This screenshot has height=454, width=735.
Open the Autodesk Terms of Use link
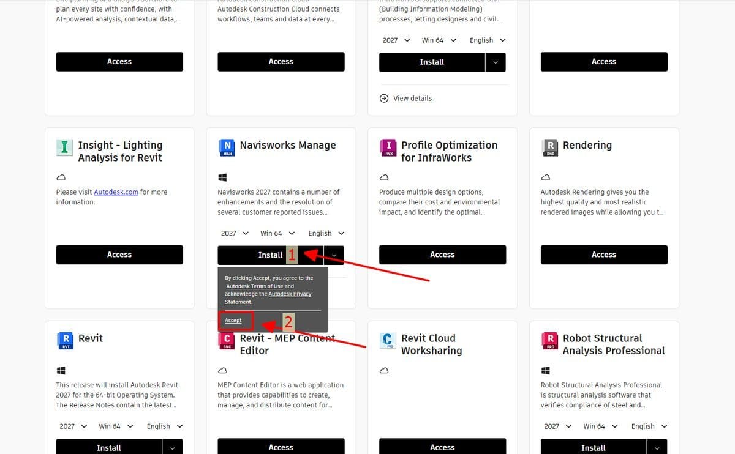pyautogui.click(x=255, y=286)
